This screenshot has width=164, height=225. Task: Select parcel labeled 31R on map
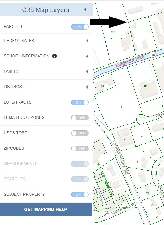pyautogui.click(x=113, y=32)
